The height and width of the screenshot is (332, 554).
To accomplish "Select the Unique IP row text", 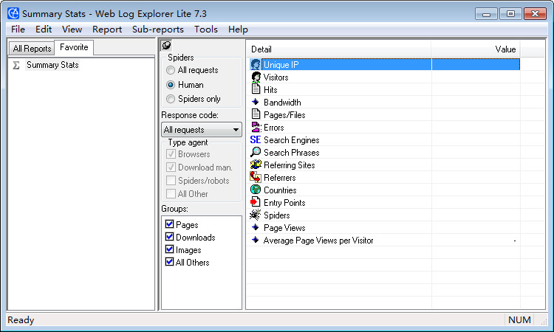I will click(281, 65).
